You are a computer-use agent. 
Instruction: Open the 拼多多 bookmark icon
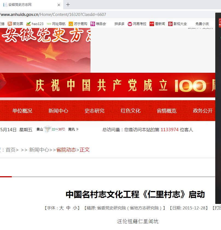(119, 24)
